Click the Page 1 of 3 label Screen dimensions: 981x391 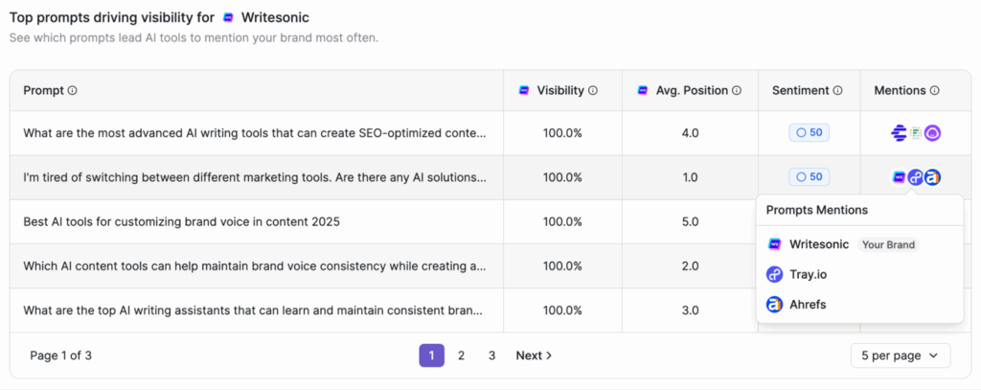tap(60, 356)
